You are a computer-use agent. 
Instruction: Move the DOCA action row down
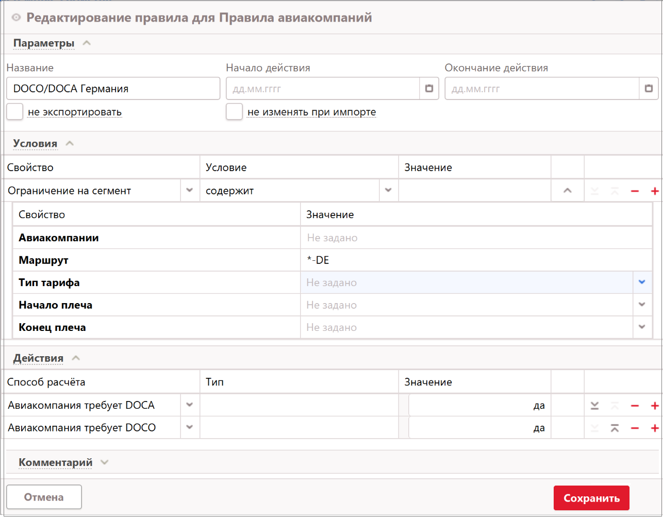(x=594, y=406)
